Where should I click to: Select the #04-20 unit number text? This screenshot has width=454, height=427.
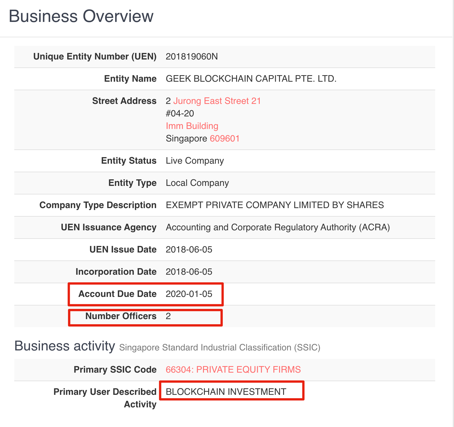[180, 114]
